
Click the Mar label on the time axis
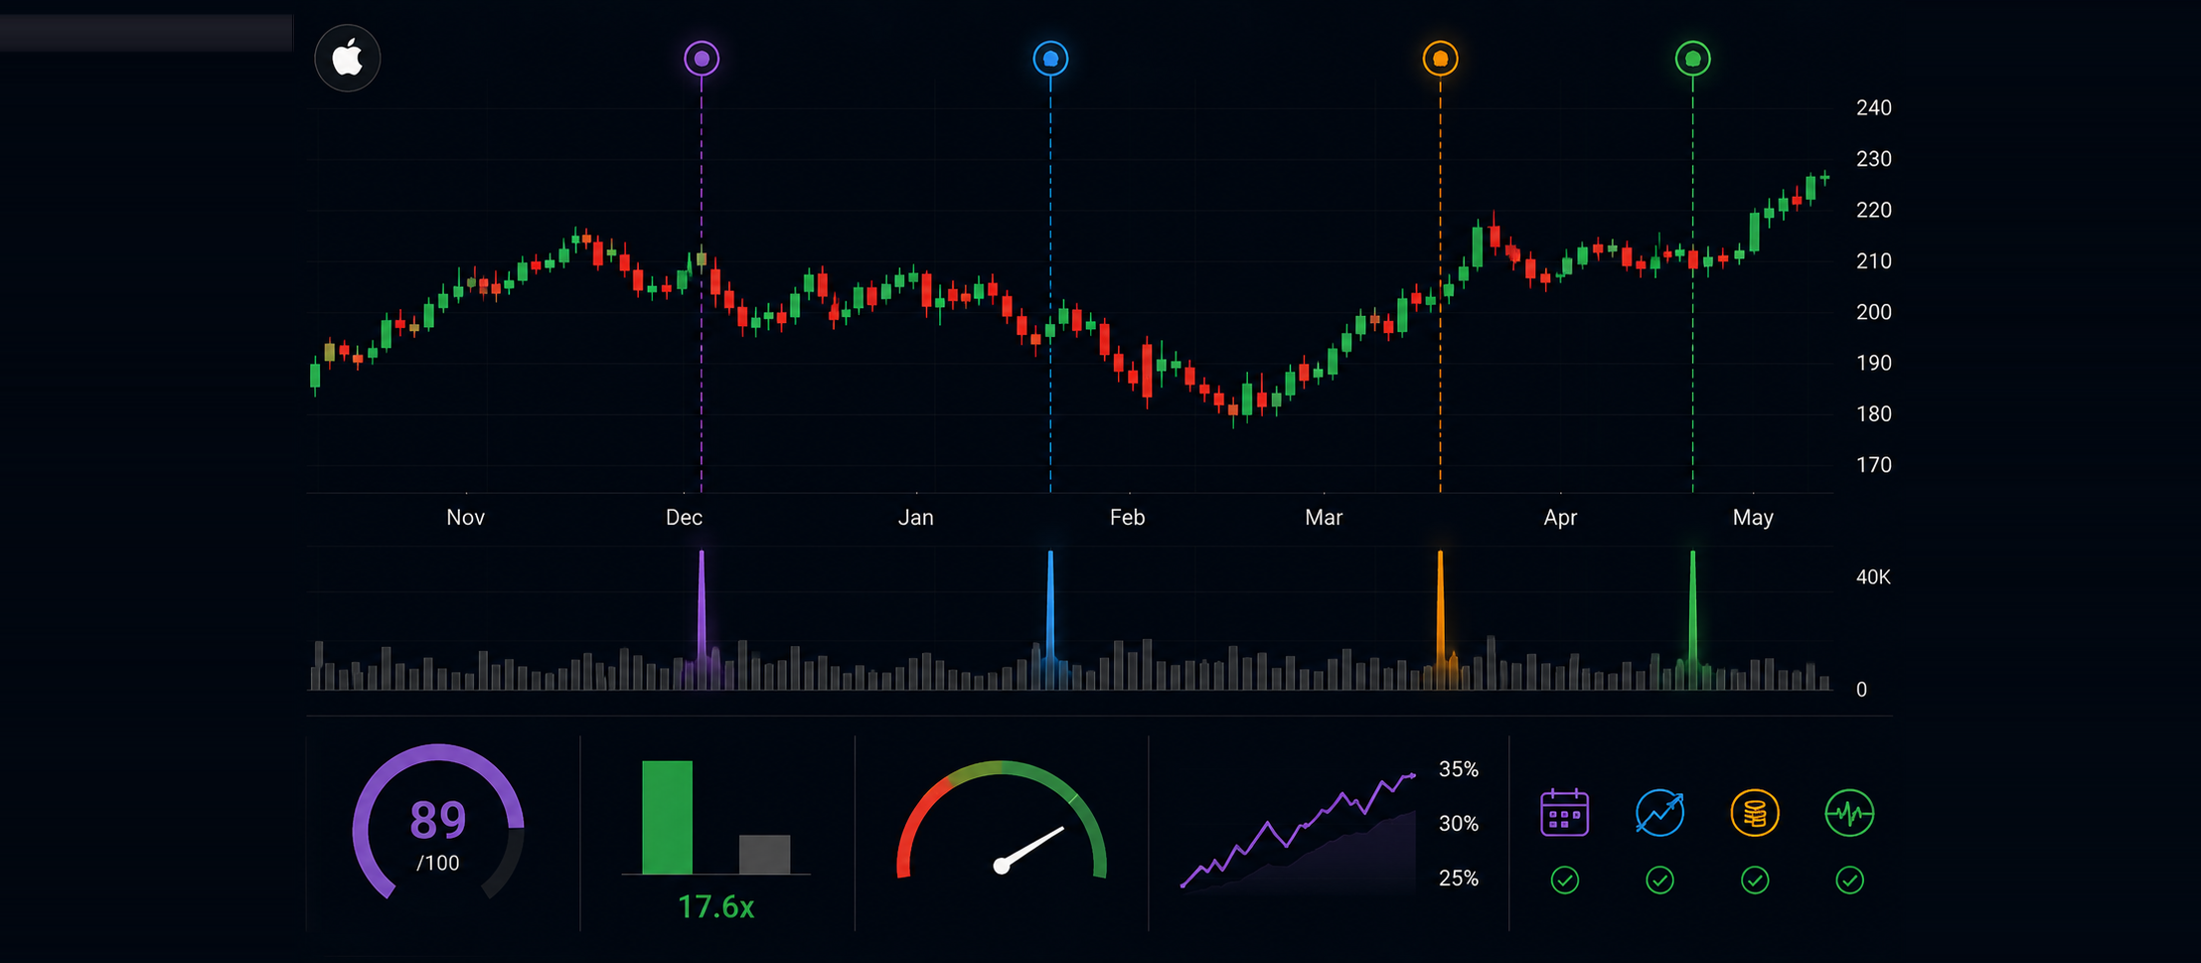click(1324, 517)
